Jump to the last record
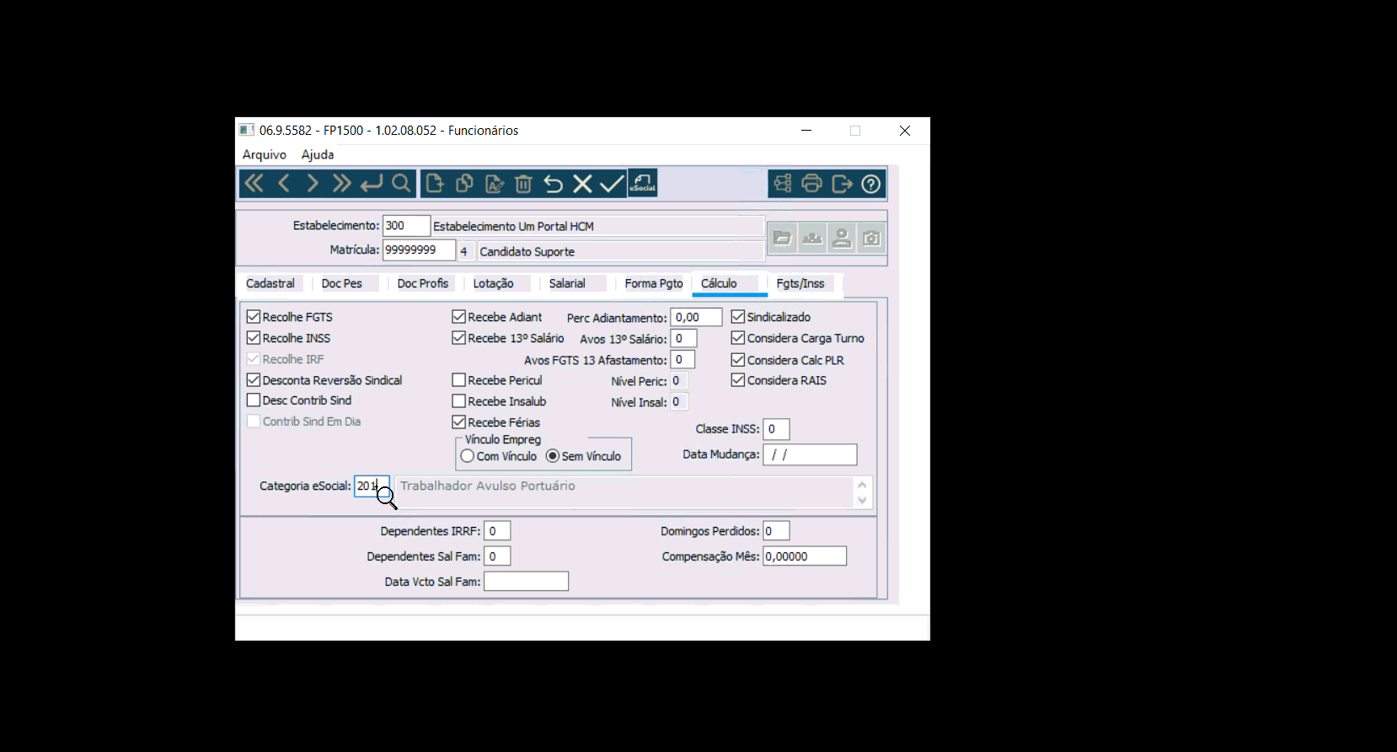 pos(341,184)
